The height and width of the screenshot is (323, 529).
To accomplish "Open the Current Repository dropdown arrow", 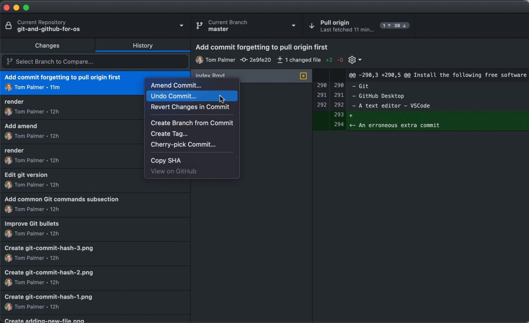I will (181, 26).
